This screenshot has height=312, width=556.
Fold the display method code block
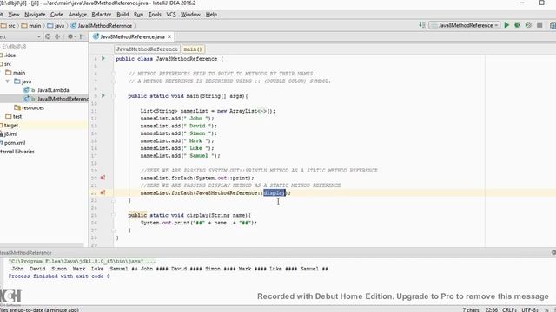pyautogui.click(x=114, y=215)
